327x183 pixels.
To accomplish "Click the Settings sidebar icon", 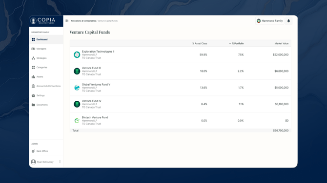I will tap(33, 95).
